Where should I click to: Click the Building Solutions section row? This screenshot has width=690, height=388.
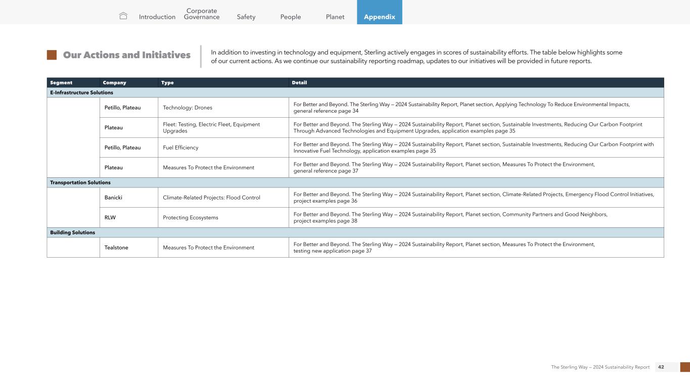click(x=72, y=232)
